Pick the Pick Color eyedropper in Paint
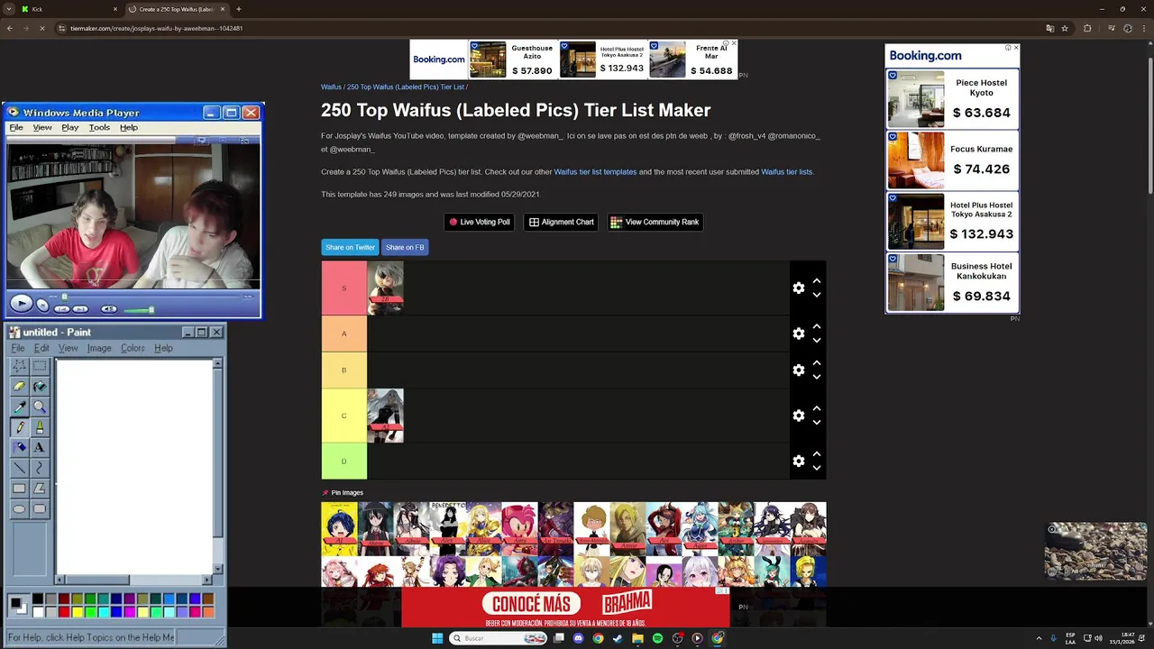The width and height of the screenshot is (1154, 649). [19, 407]
